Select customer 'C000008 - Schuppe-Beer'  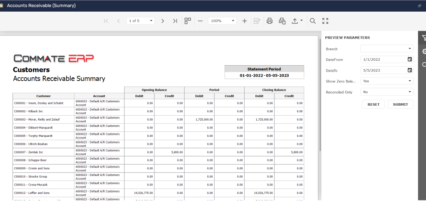tap(30, 160)
